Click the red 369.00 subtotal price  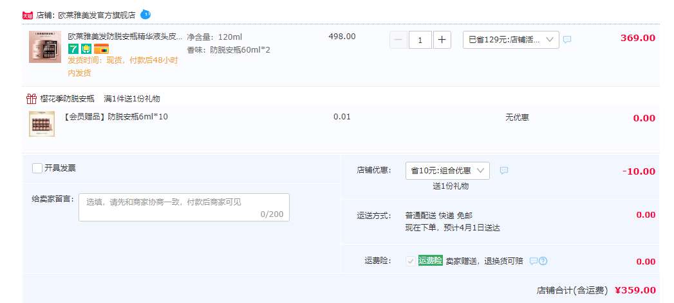(638, 38)
